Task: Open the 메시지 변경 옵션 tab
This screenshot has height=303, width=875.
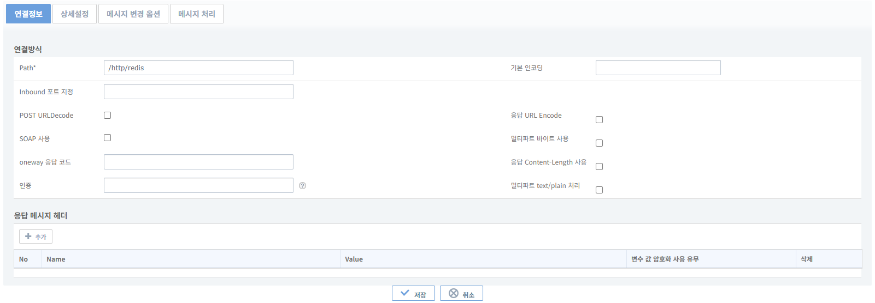Action: (x=133, y=14)
